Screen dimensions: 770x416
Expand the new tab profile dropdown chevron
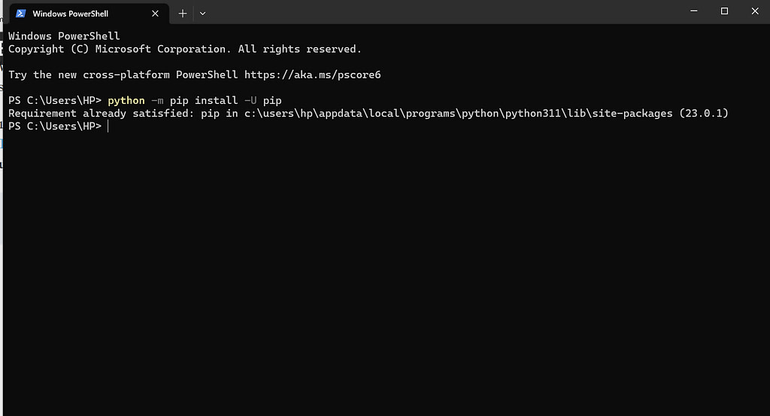202,14
